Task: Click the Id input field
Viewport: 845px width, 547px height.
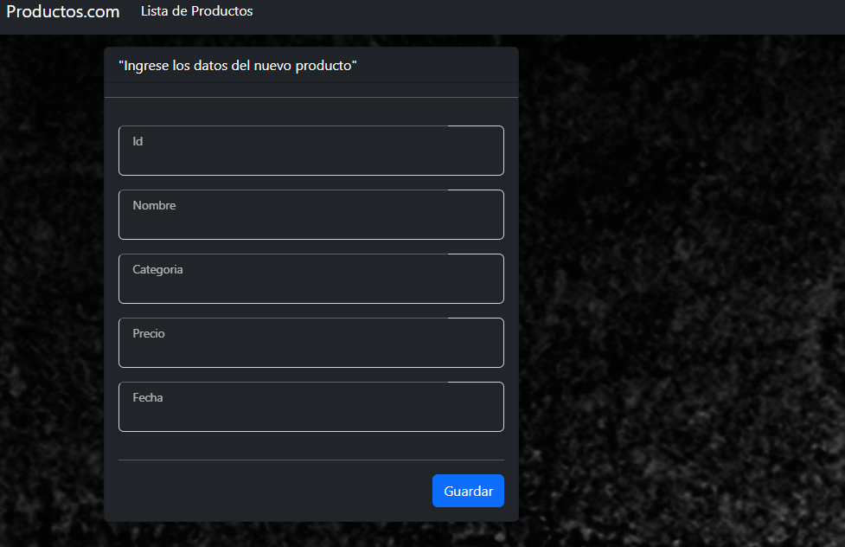Action: click(x=310, y=151)
